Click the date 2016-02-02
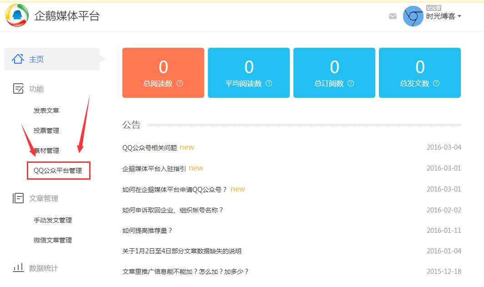Image resolution: width=484 pixels, height=287 pixels. click(444, 210)
